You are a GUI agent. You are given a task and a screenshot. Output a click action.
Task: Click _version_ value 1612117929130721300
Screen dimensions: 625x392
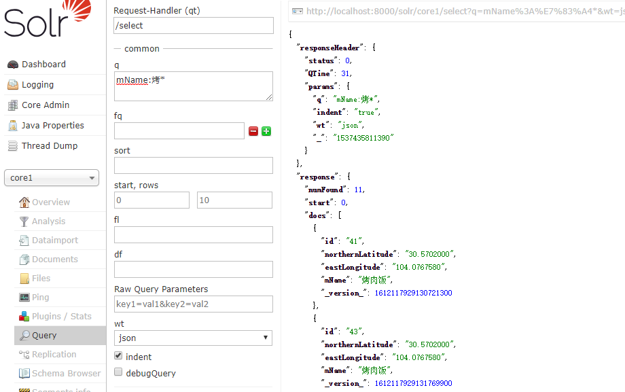413,293
